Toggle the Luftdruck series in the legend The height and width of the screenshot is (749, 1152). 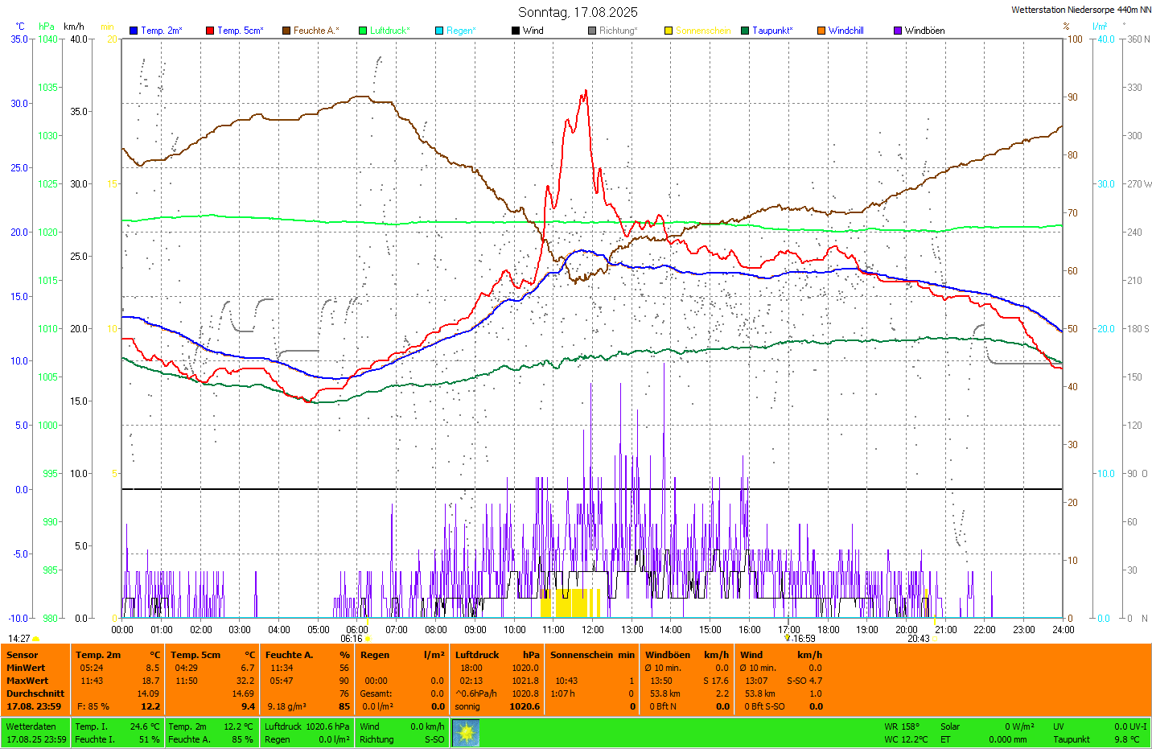pos(389,31)
